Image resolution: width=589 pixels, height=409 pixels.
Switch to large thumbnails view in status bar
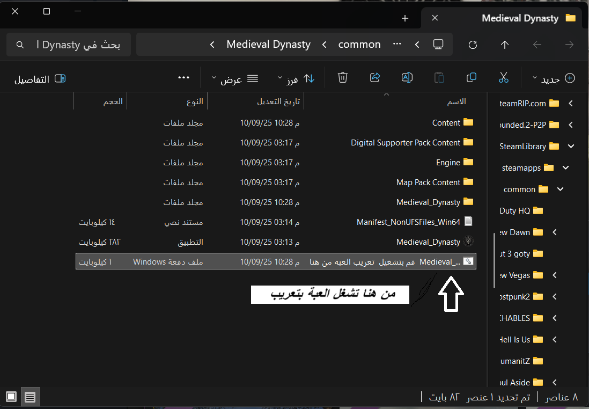[x=11, y=397]
